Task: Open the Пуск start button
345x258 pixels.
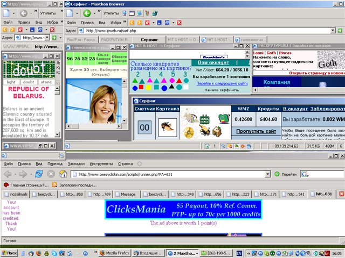Action: coord(10,253)
